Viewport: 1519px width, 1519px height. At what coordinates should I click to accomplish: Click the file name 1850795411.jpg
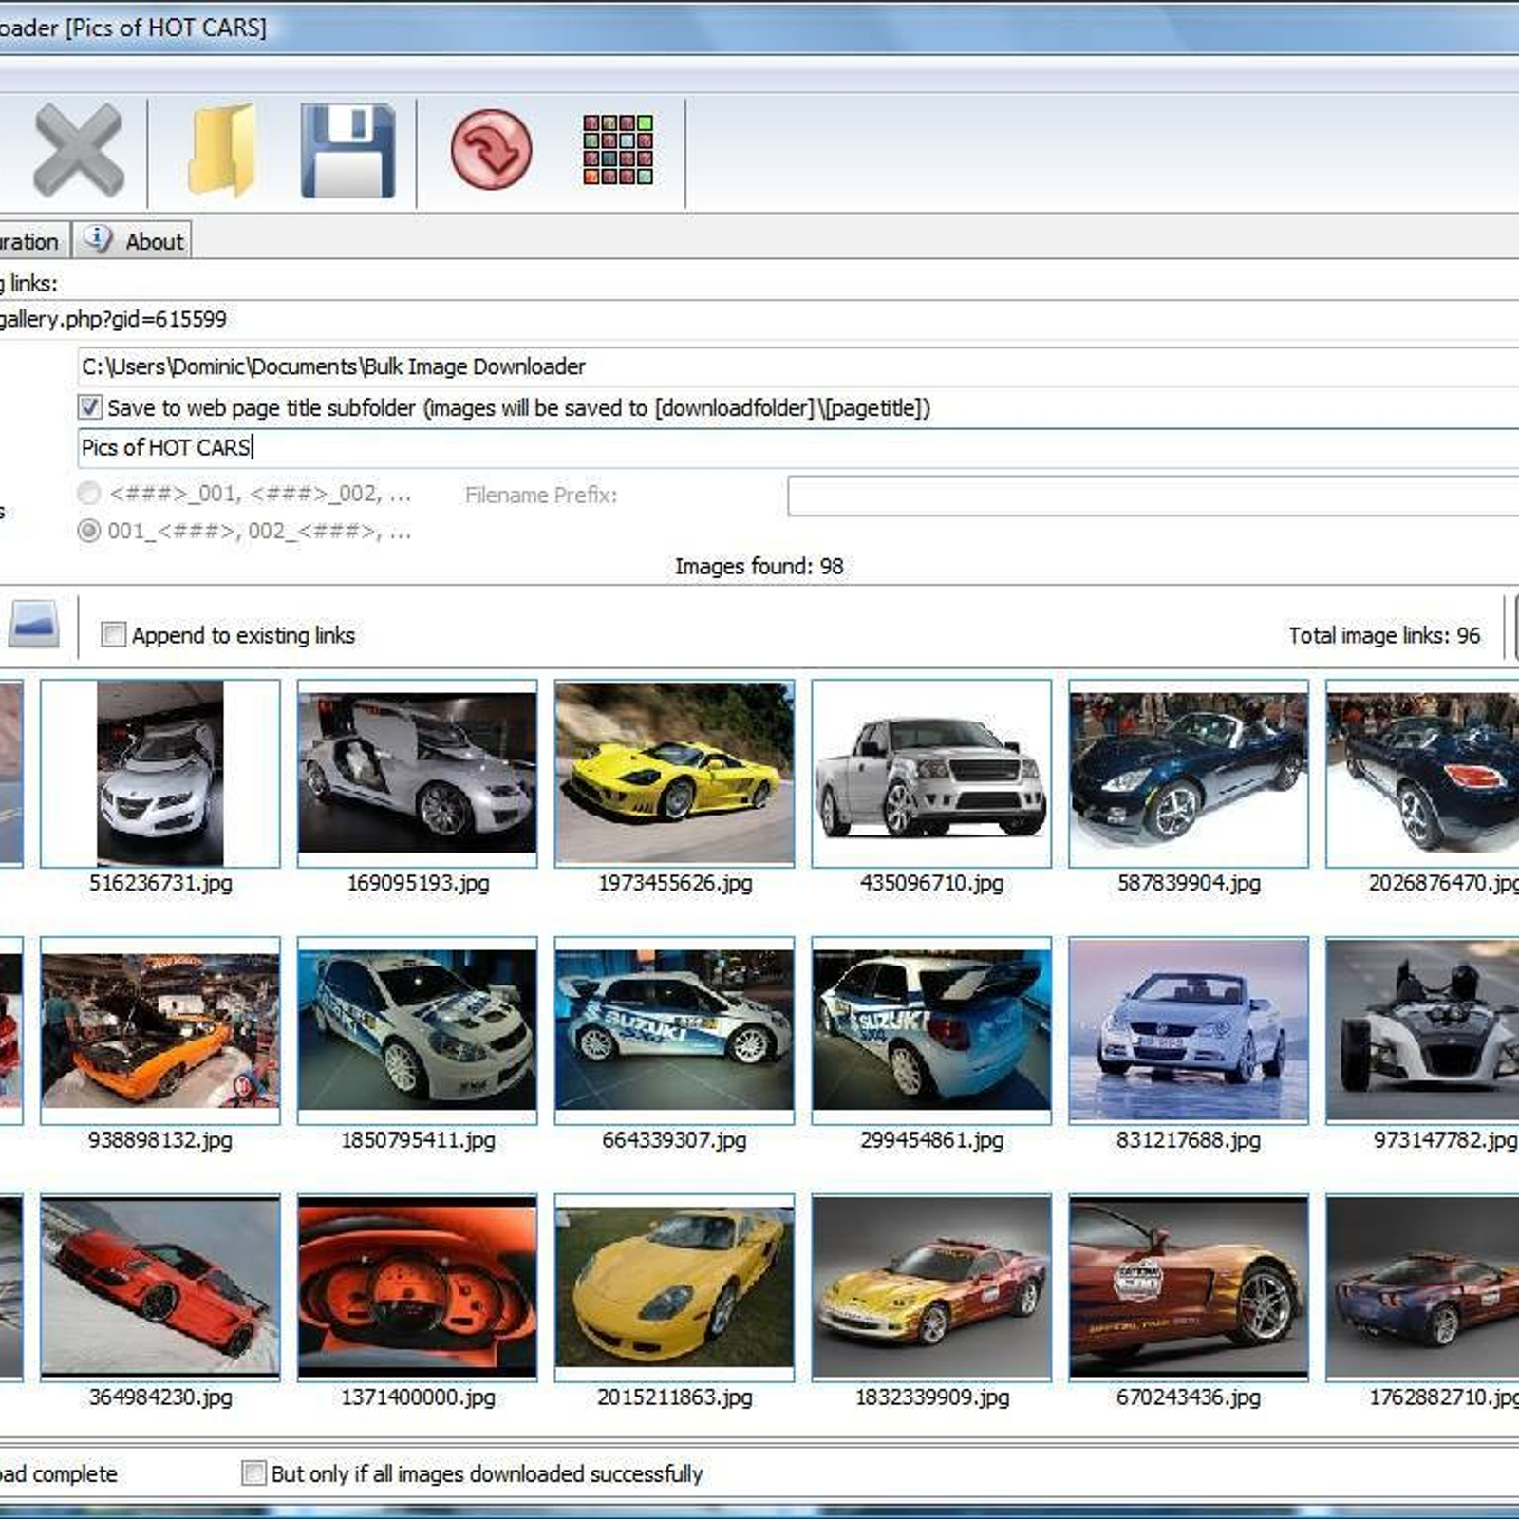418,1140
